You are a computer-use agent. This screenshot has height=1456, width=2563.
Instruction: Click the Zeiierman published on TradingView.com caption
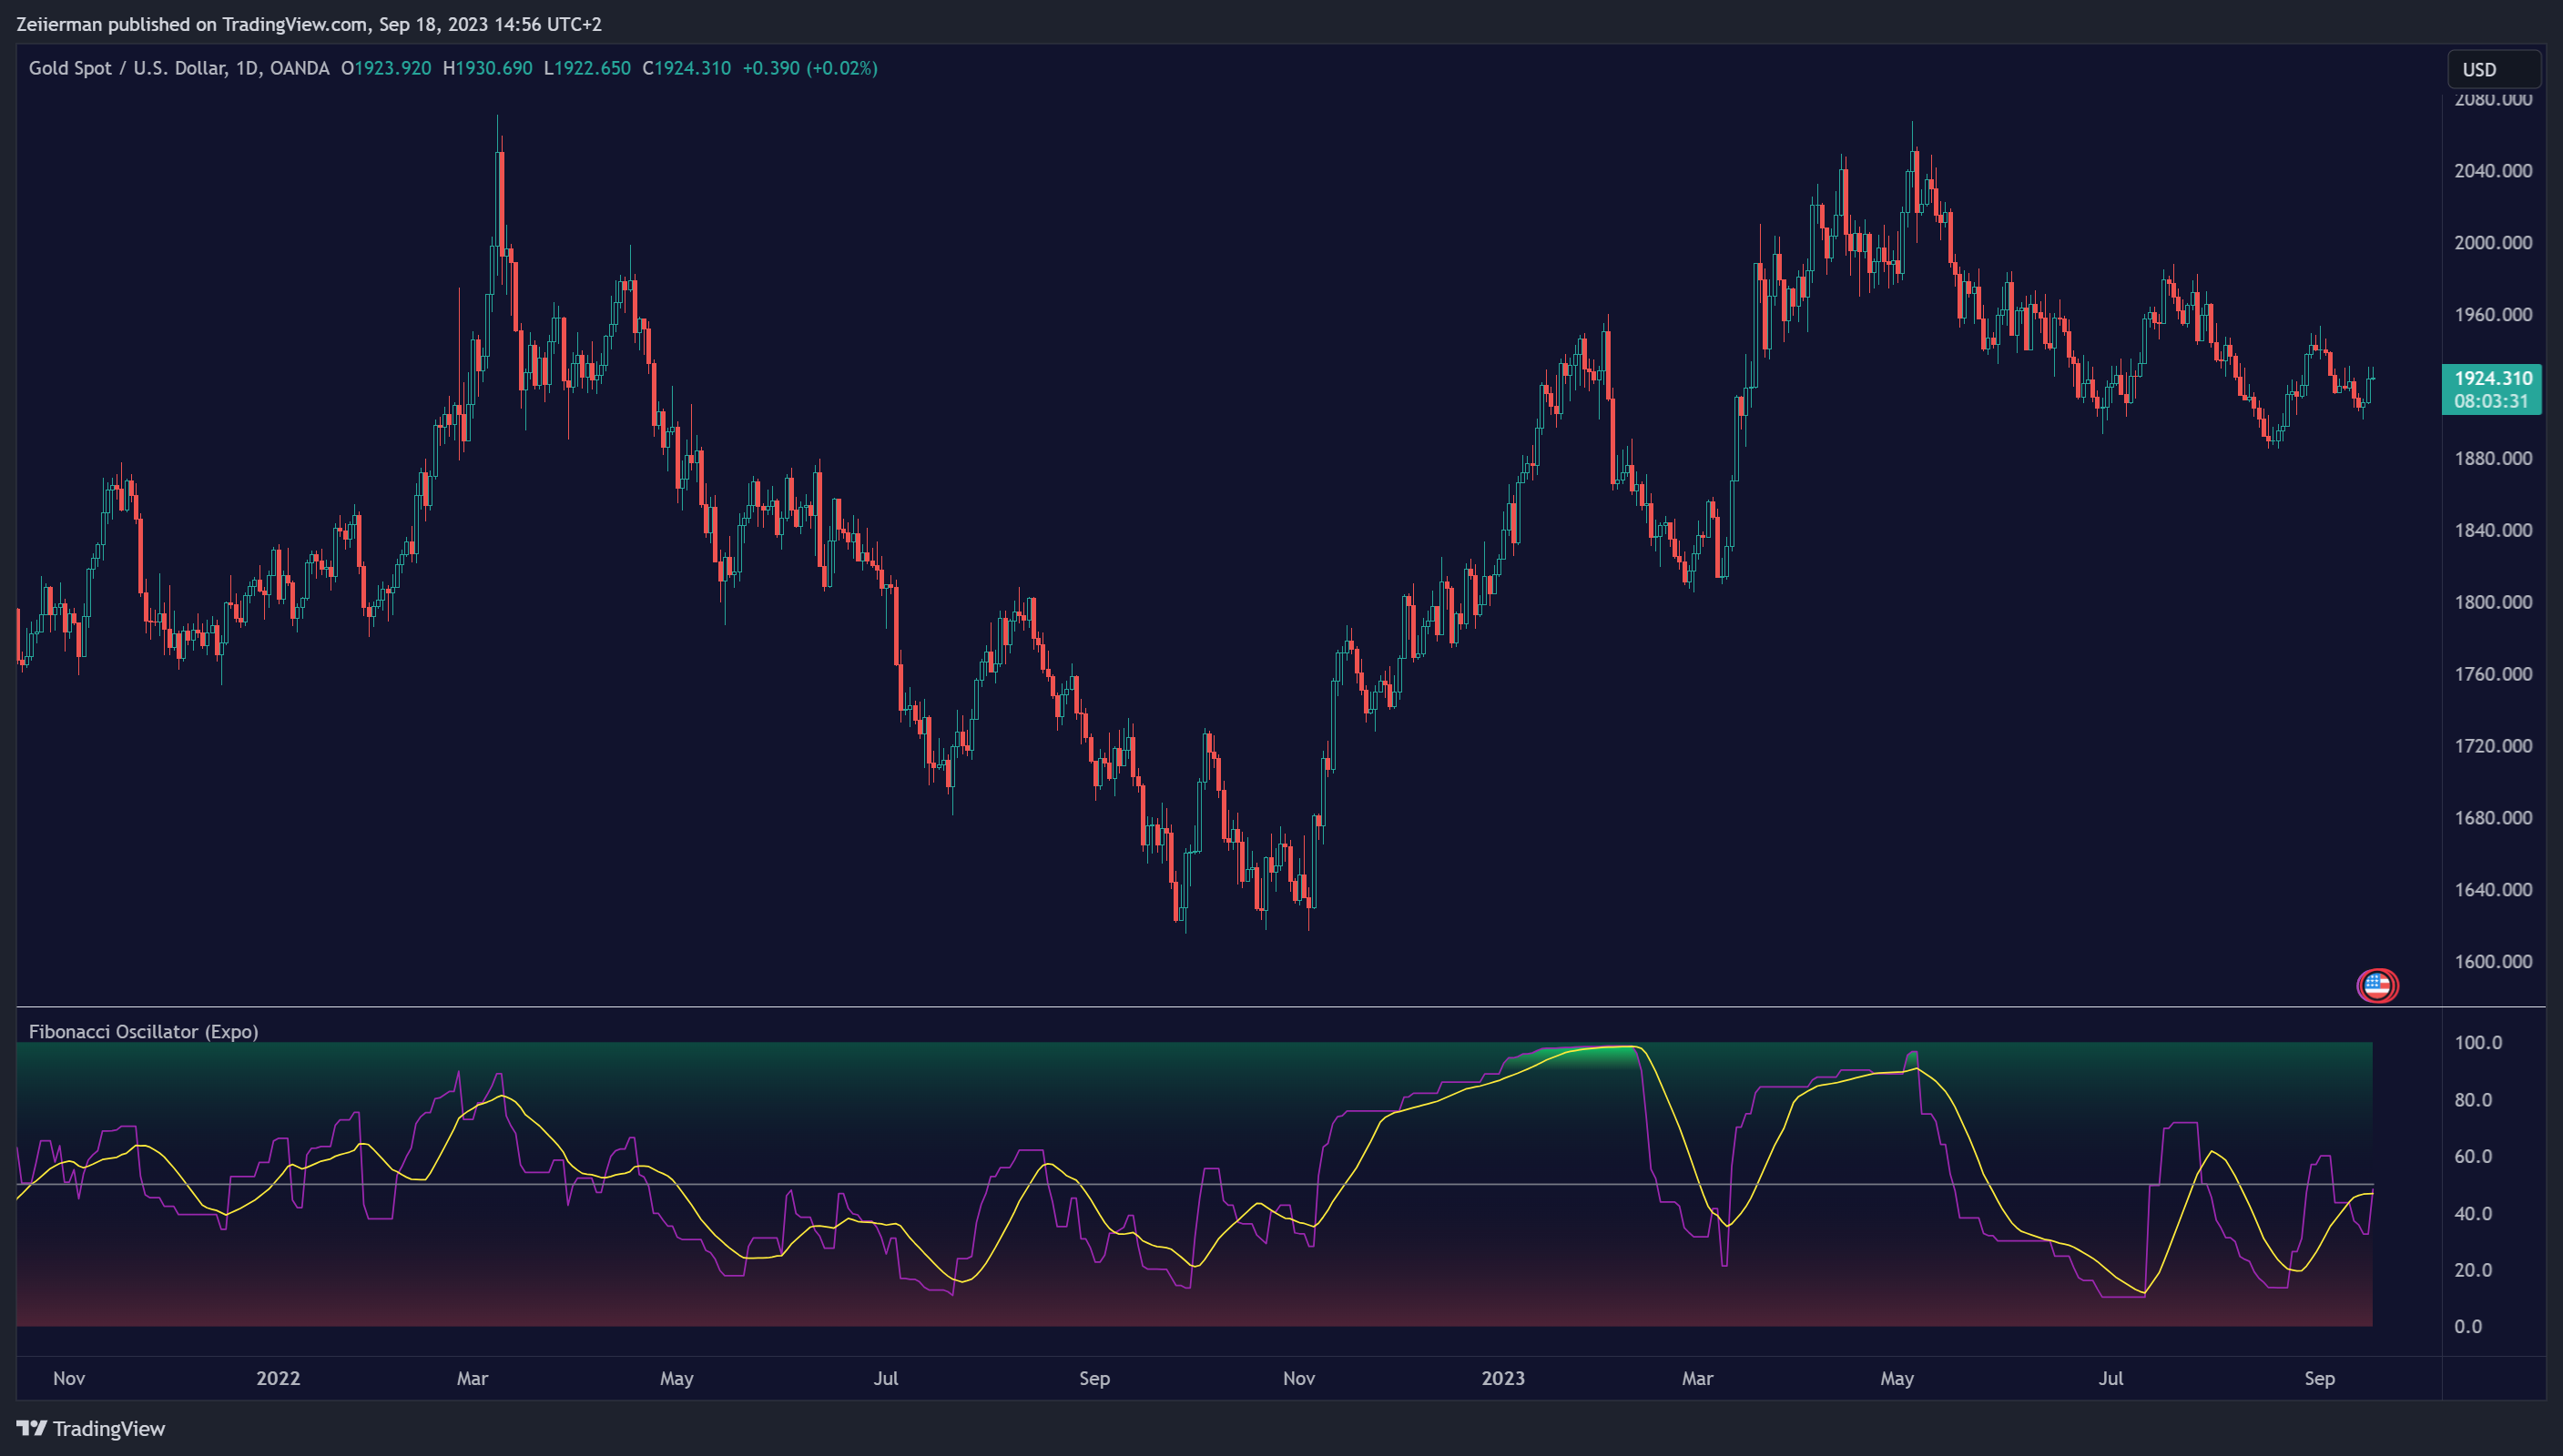[x=308, y=24]
